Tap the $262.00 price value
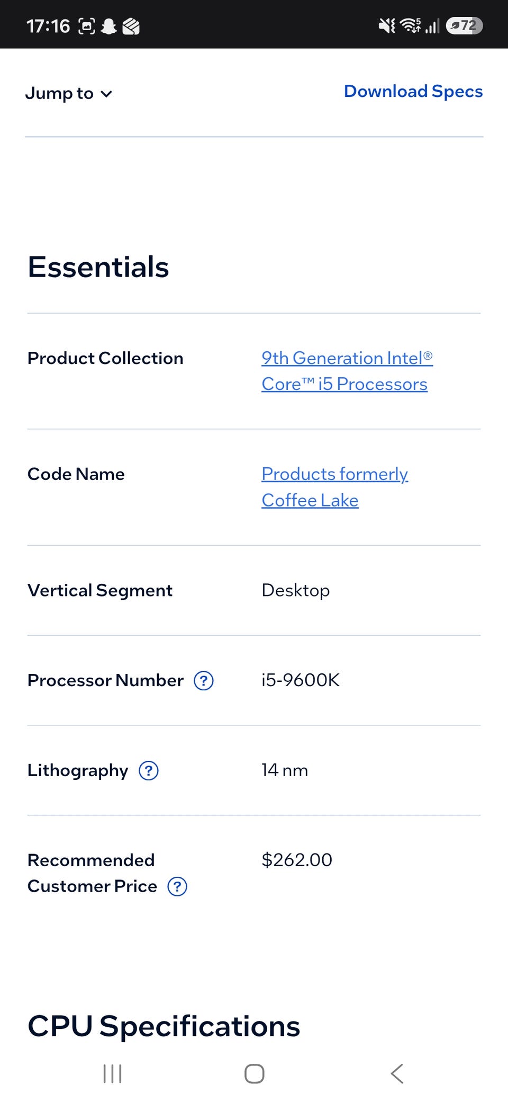This screenshot has width=508, height=1102. [x=297, y=860]
